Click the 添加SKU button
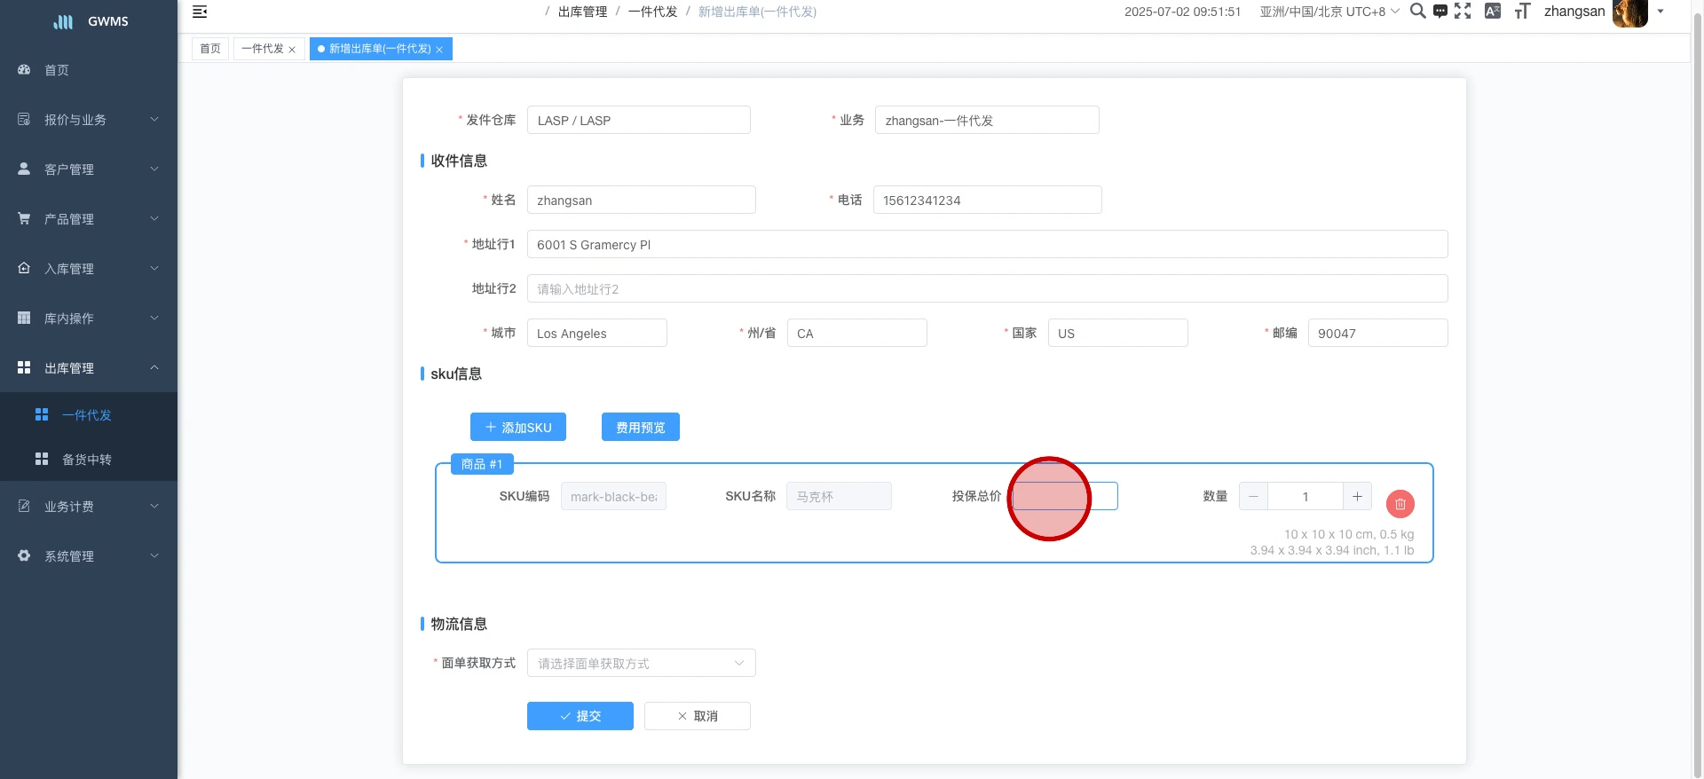The height and width of the screenshot is (779, 1704). [518, 428]
